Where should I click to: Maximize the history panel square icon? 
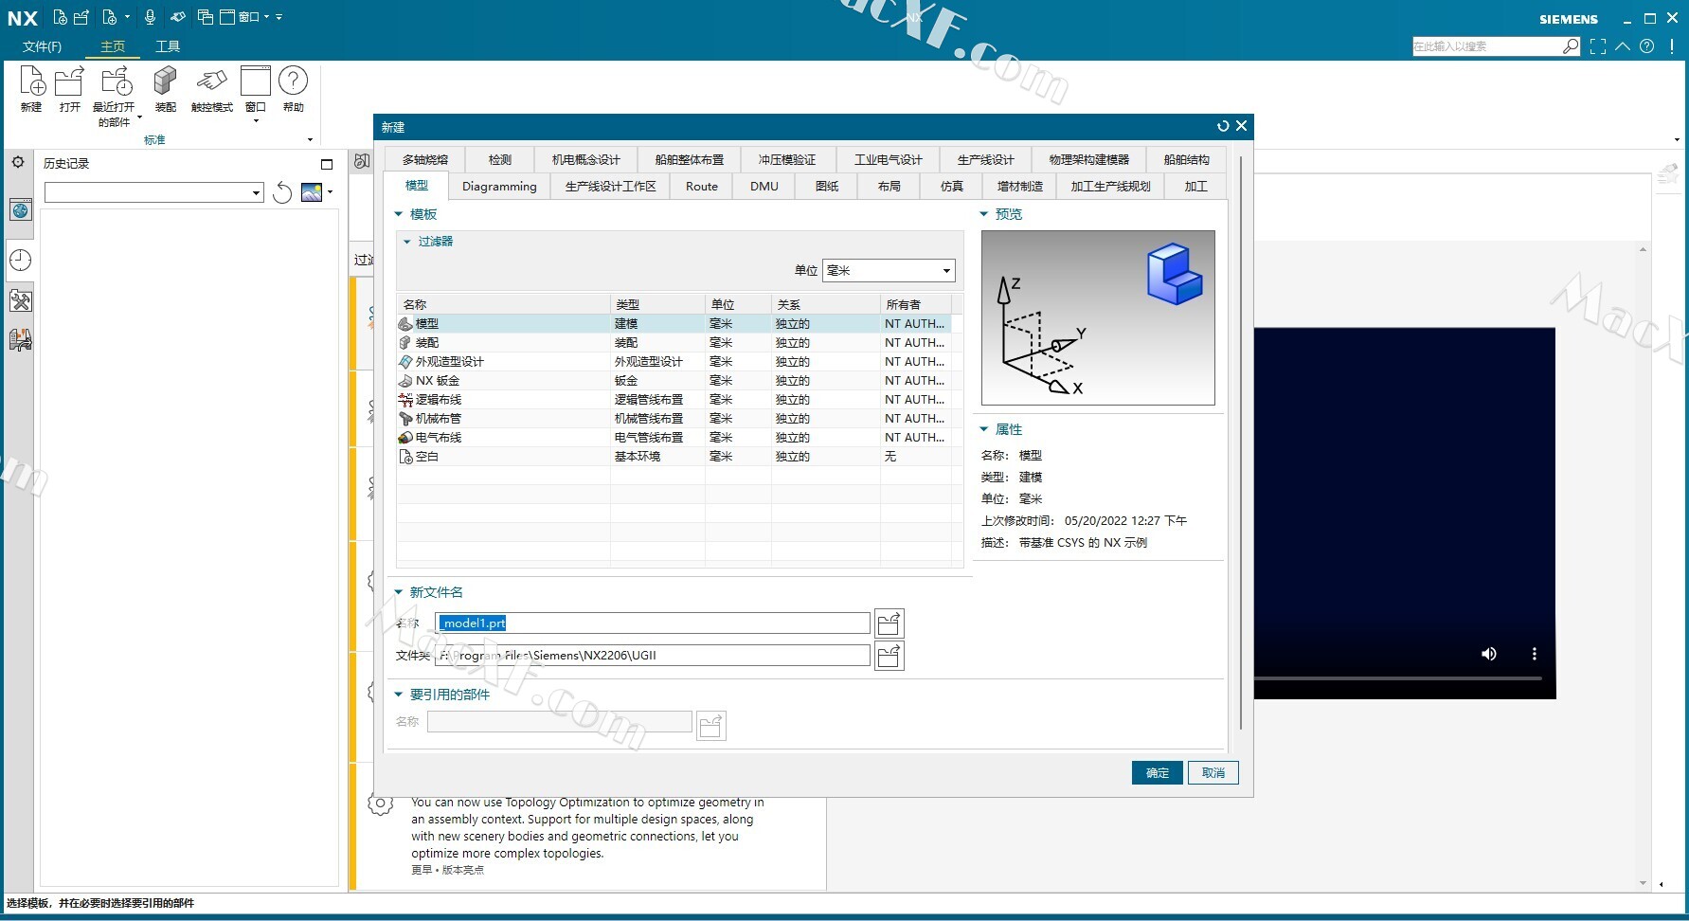(327, 164)
